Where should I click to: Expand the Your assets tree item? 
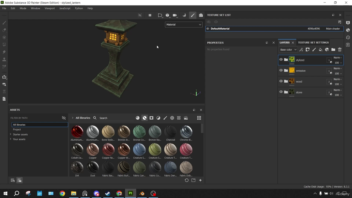11,139
